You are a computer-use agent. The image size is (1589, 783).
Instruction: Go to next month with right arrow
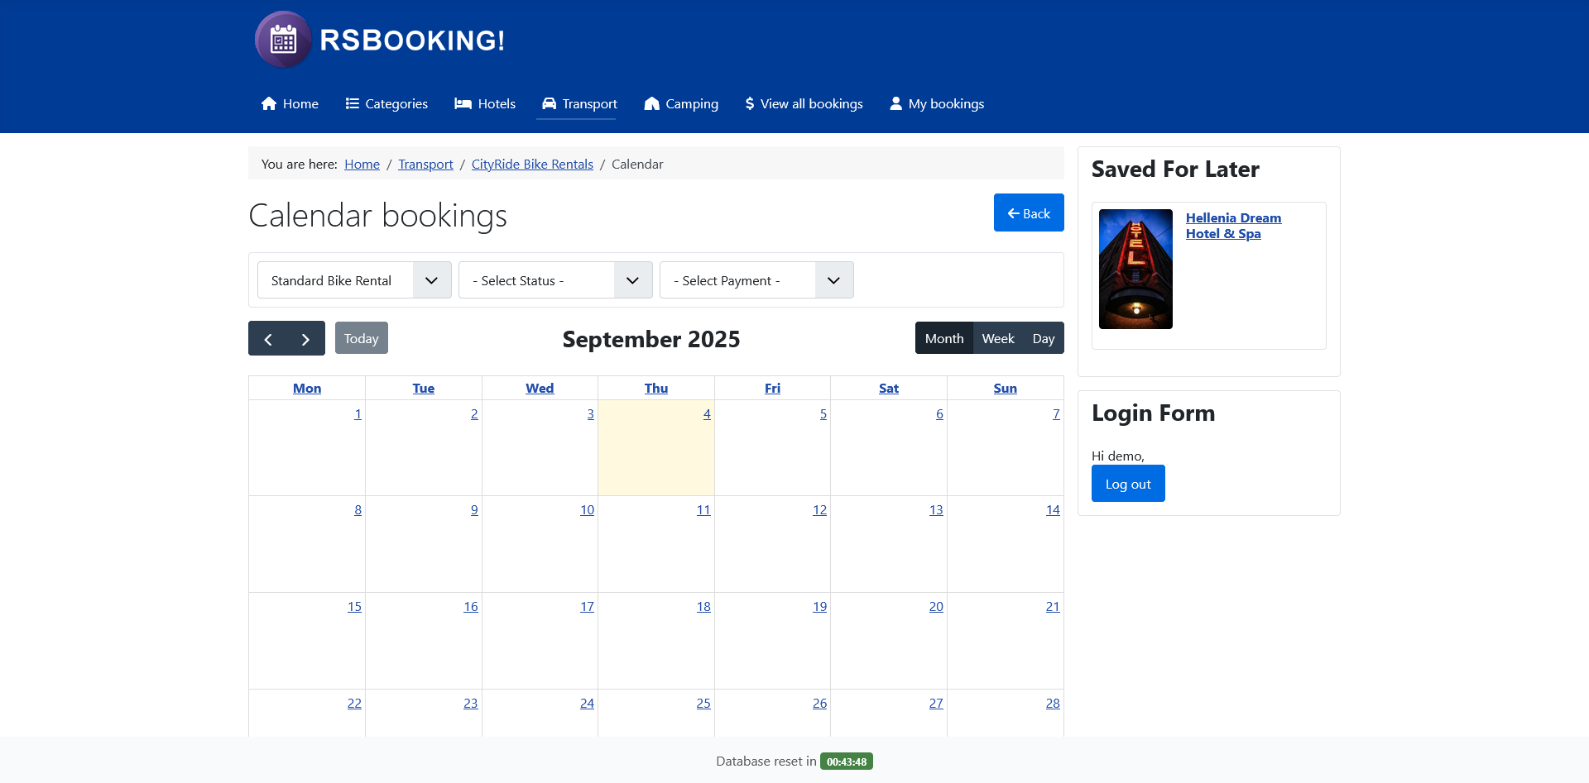pyautogui.click(x=305, y=339)
